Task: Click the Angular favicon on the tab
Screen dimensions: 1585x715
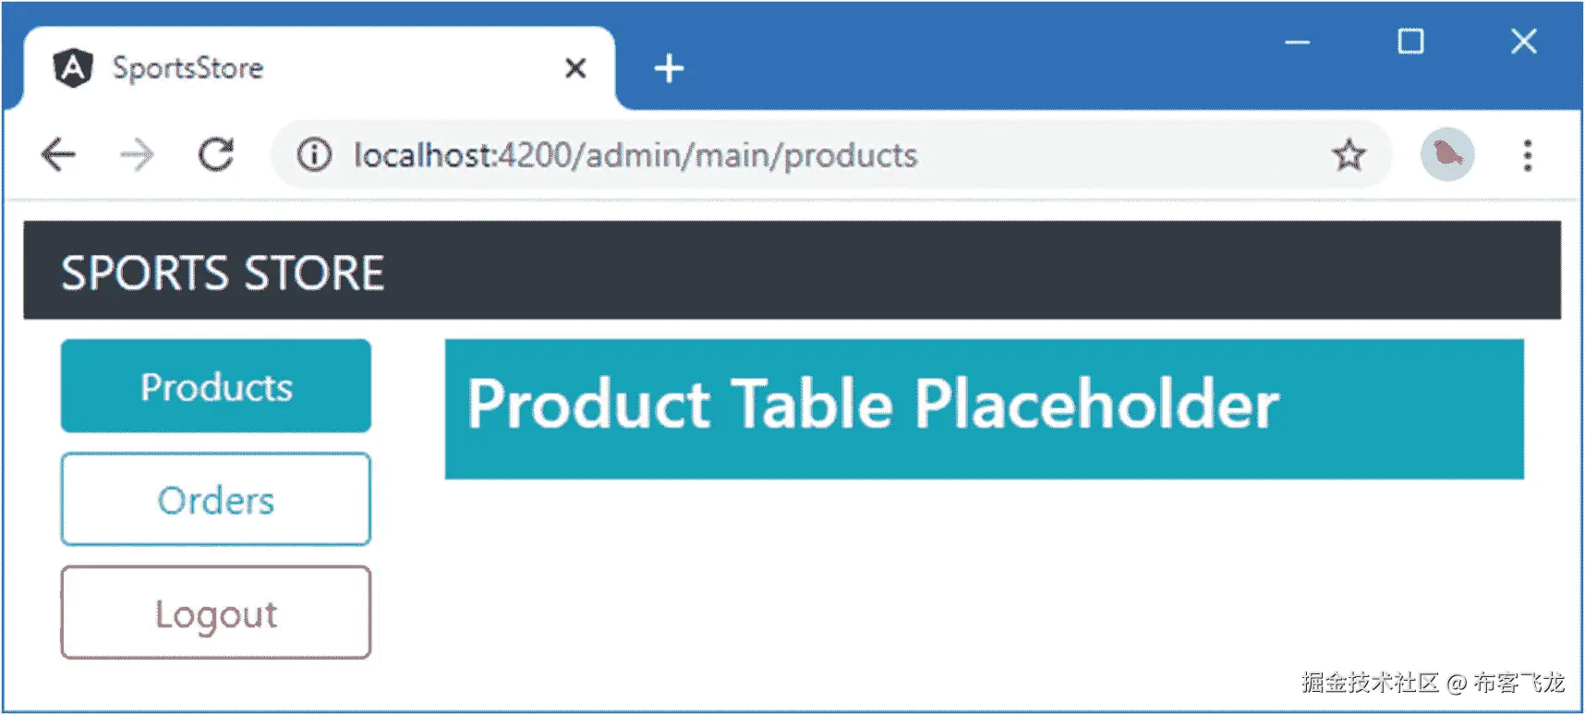Action: click(73, 68)
